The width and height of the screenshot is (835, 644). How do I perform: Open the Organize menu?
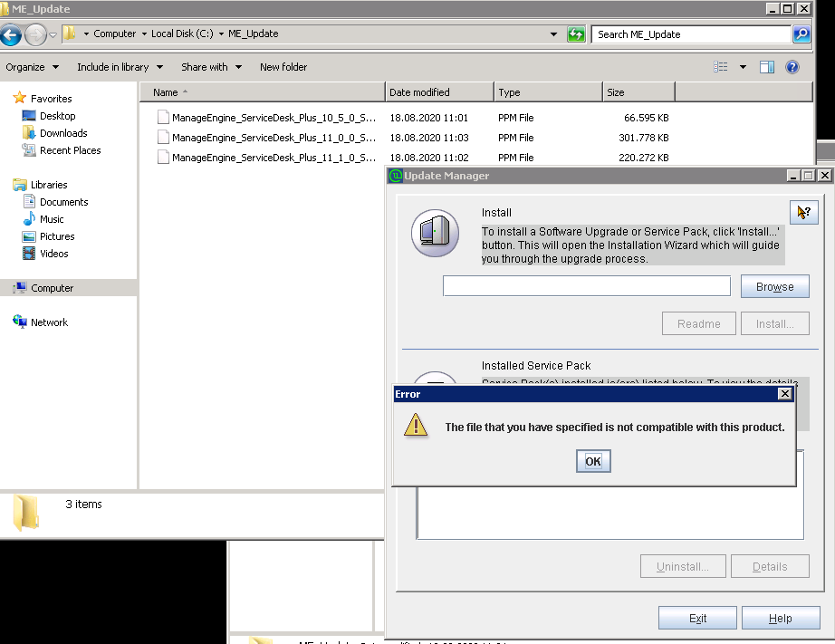click(x=32, y=67)
